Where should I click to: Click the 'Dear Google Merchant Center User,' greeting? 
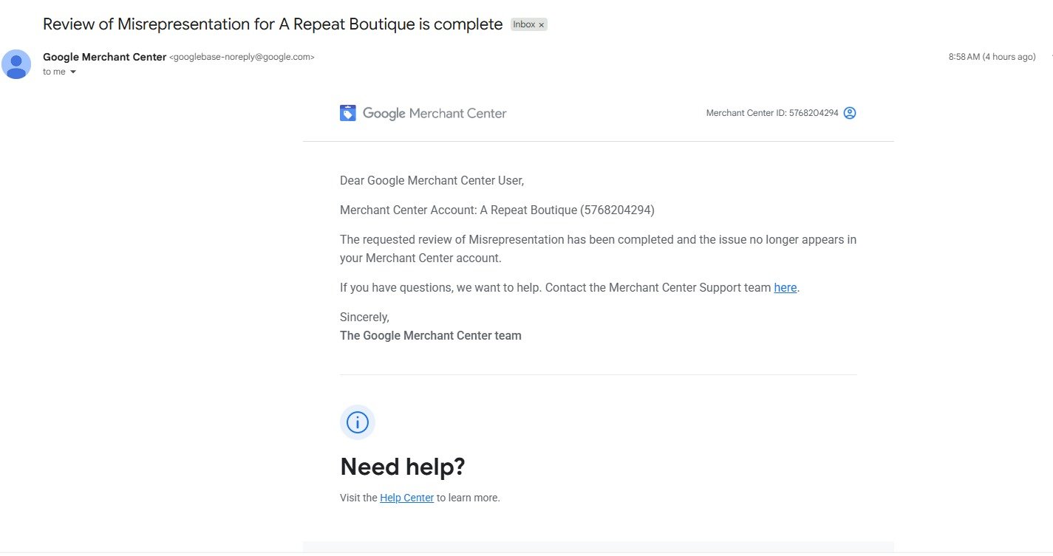click(432, 180)
